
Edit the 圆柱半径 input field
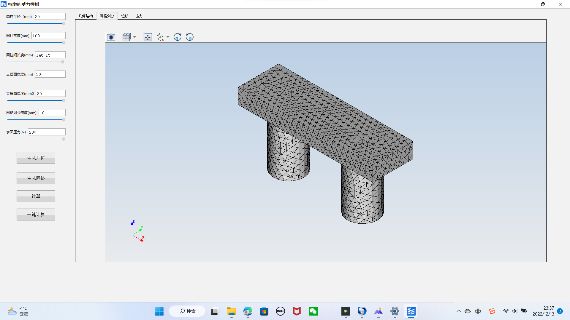point(50,16)
